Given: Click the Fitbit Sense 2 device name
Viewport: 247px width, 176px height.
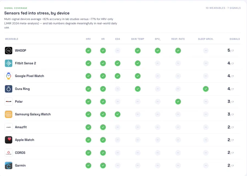Looking at the screenshot, I should (x=25, y=63).
